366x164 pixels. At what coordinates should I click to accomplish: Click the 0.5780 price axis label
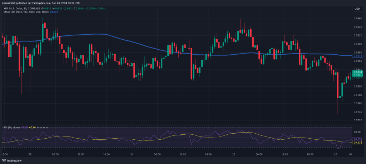click(358, 95)
